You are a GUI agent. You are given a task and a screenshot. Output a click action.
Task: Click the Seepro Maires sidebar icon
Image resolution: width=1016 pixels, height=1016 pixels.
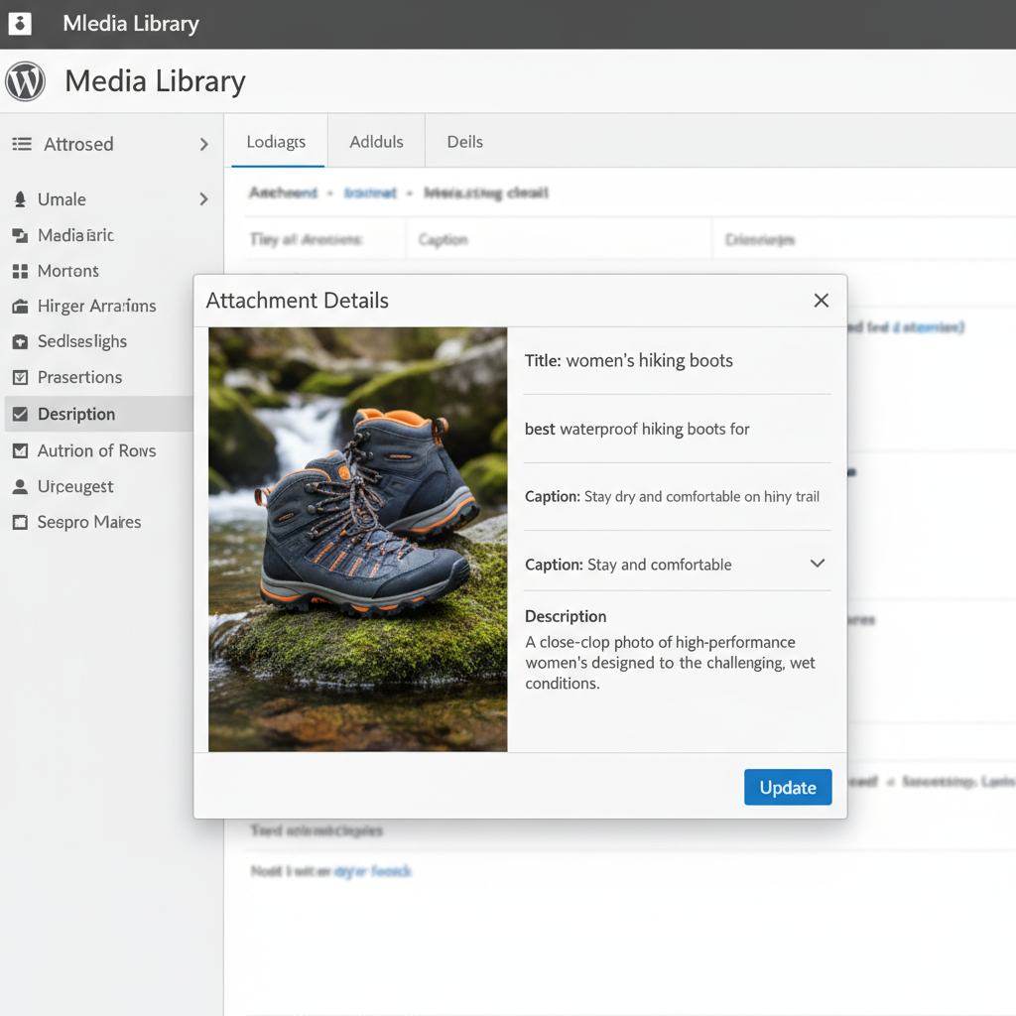coord(20,523)
